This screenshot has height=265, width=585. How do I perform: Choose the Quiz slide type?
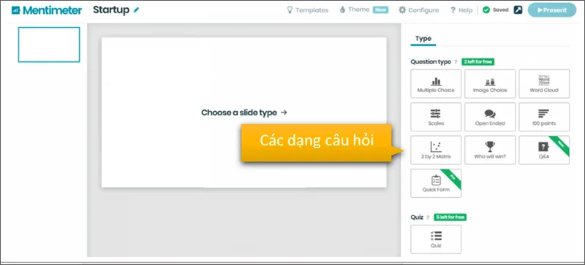click(x=436, y=239)
